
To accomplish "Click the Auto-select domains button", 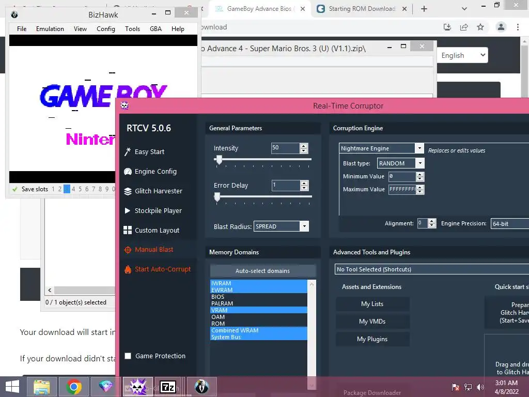I will click(262, 271).
